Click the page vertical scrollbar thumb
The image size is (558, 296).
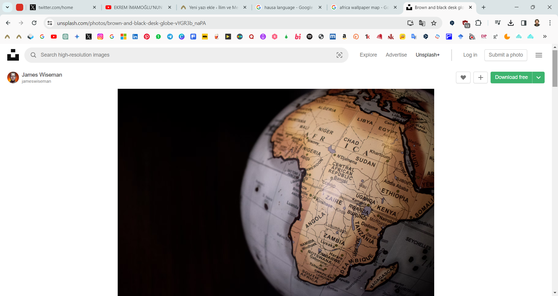555,68
